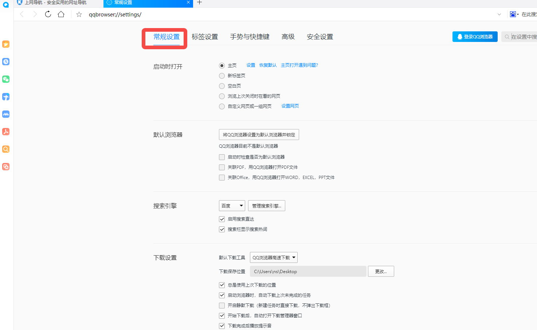Click 将QQ浏览器设置为默认浏览器并锁定 button
The image size is (537, 330).
[x=259, y=135]
